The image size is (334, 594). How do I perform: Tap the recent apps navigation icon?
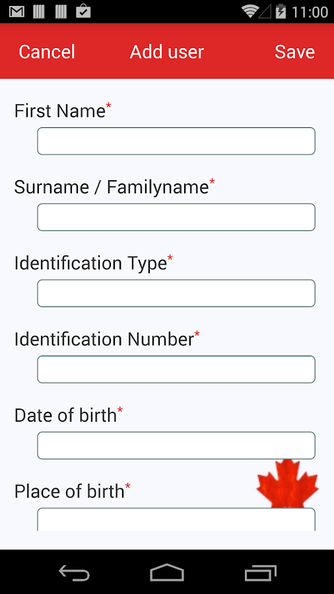pyautogui.click(x=261, y=573)
